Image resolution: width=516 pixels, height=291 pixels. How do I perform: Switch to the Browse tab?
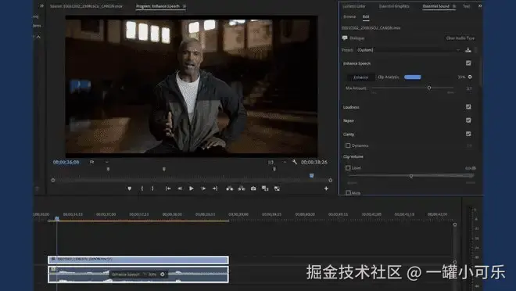click(349, 16)
